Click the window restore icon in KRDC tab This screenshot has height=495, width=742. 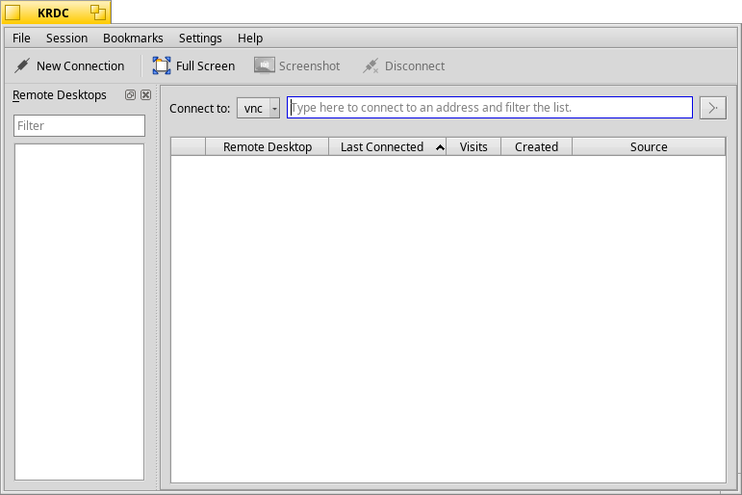(x=98, y=13)
